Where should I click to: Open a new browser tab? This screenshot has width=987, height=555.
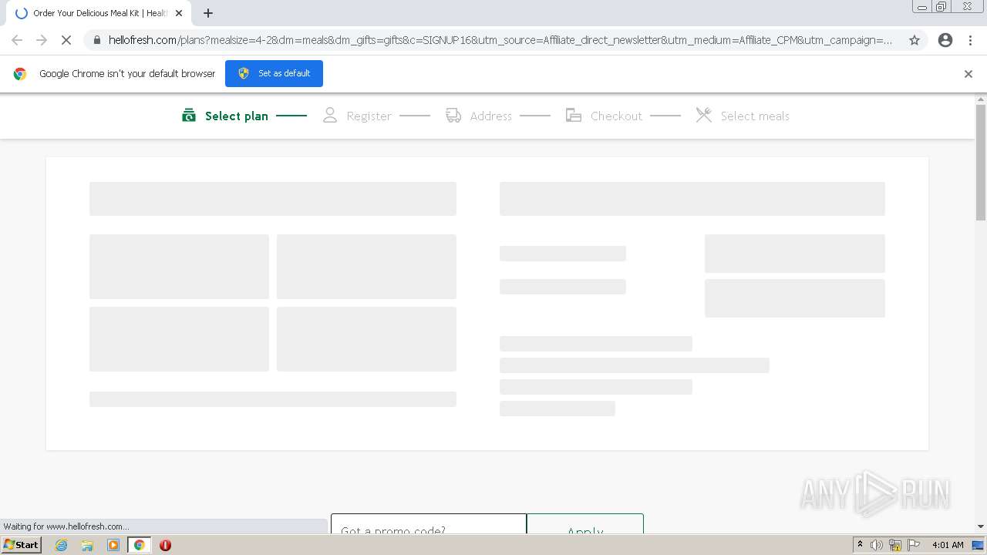click(208, 13)
